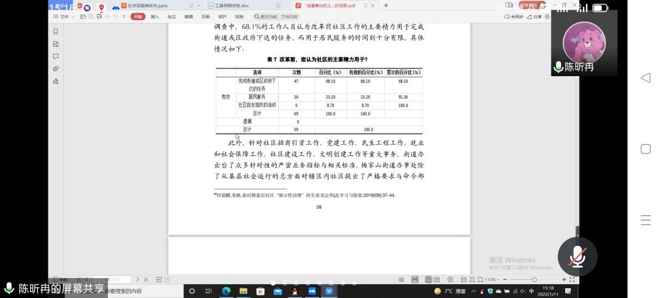This screenshot has width=664, height=298.
Task: Open the thumbnail panel in left sidebar
Action: [x=56, y=44]
